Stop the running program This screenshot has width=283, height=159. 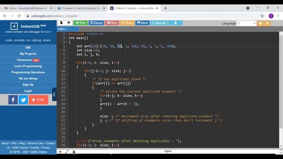coord(112,23)
